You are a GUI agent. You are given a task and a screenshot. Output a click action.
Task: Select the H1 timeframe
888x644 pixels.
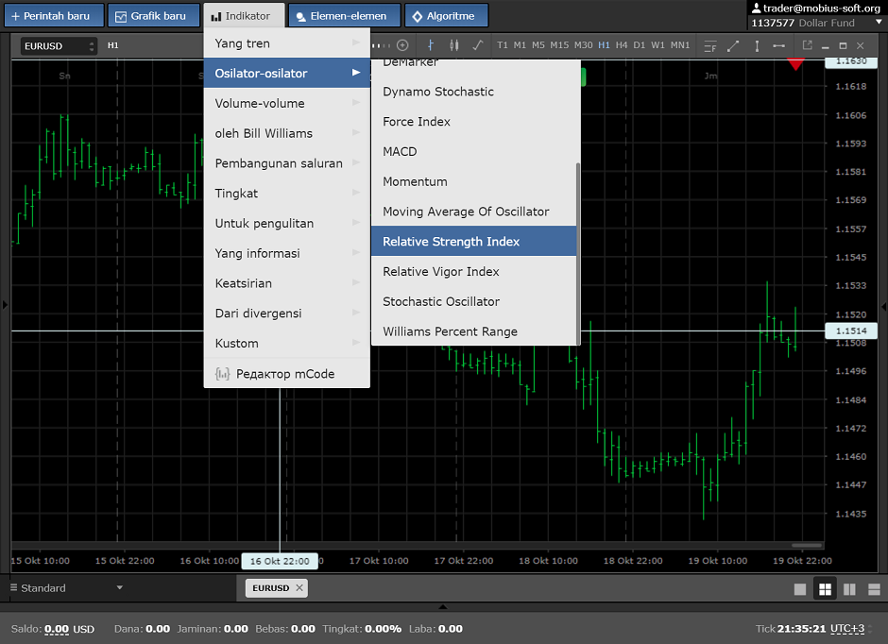(605, 45)
